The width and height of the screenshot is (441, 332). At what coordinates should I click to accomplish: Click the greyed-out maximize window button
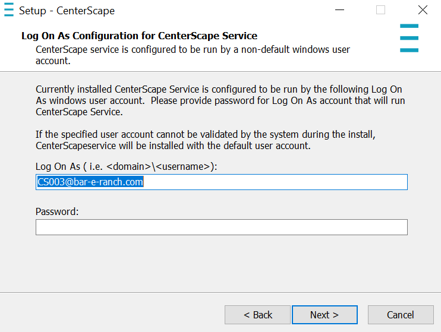(x=380, y=10)
